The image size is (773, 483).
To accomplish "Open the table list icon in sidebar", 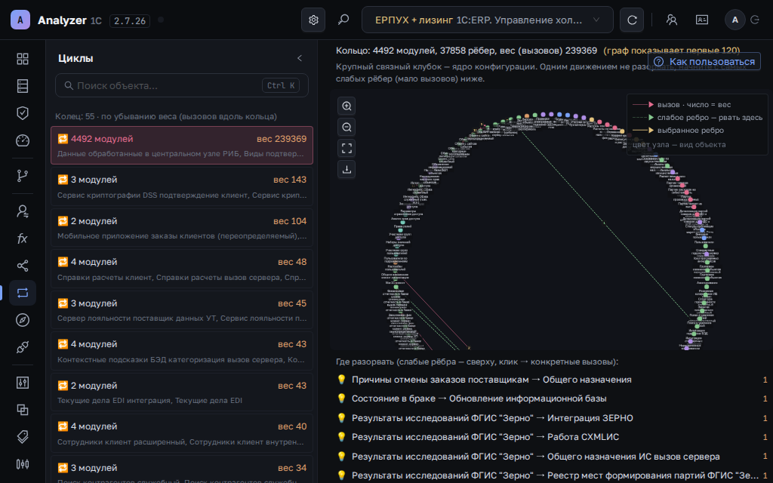I will pos(23,86).
